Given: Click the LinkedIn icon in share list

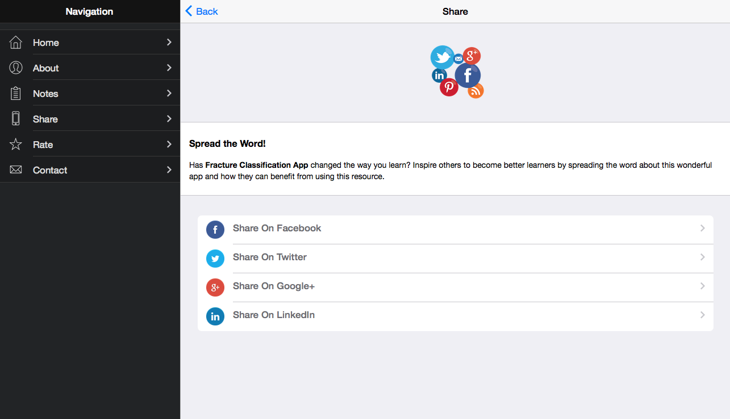Looking at the screenshot, I should [215, 316].
